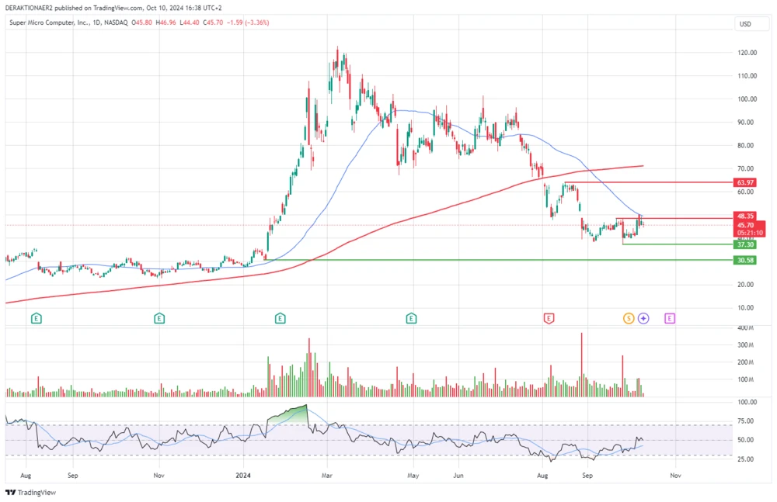Click the 2024 label on the time axis
The image size is (777, 502).
tap(243, 475)
